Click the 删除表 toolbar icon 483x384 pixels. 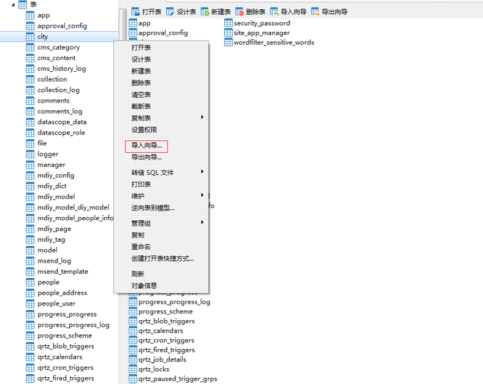point(240,12)
